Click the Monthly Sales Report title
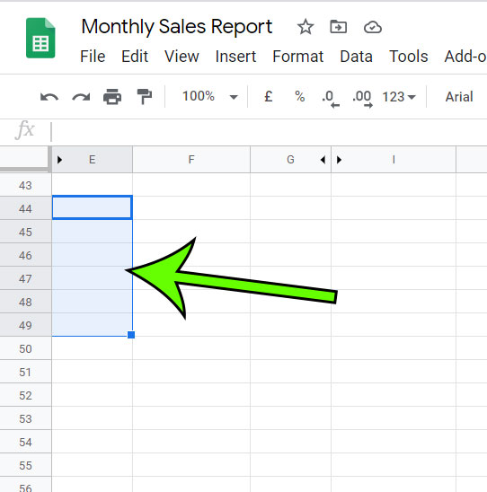 176,27
